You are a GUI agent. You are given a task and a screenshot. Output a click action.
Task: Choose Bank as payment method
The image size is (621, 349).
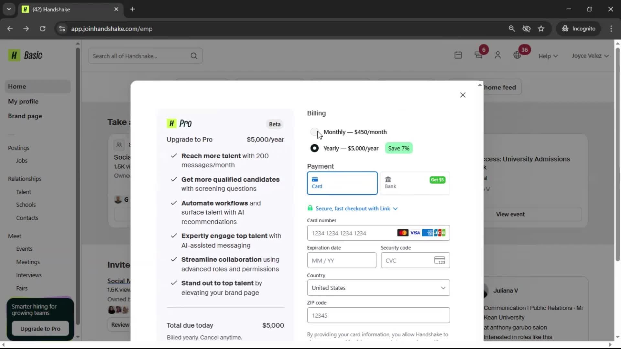415,183
